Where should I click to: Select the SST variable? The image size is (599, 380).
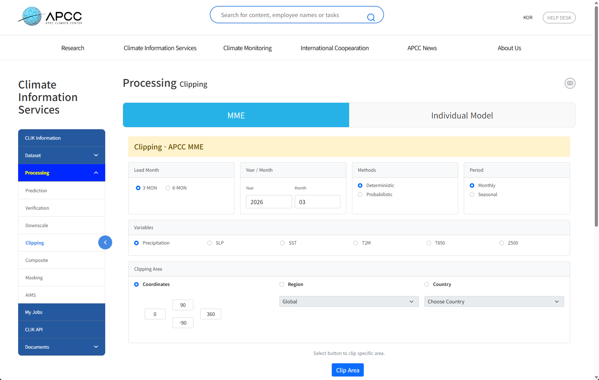tap(283, 243)
